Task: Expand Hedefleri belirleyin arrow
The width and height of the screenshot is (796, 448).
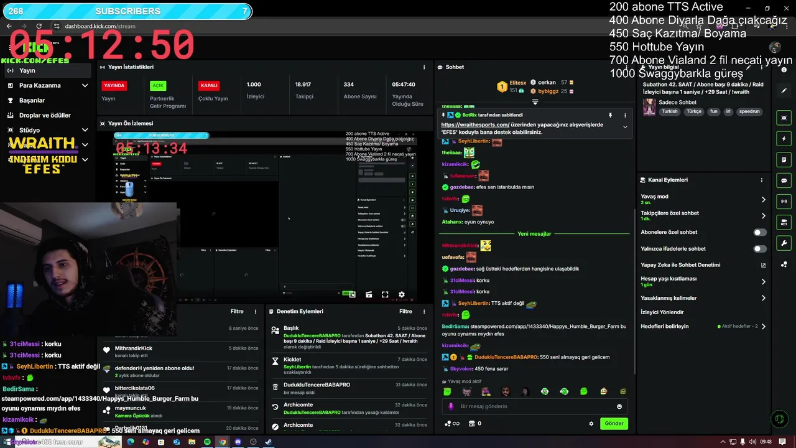Action: (x=764, y=326)
